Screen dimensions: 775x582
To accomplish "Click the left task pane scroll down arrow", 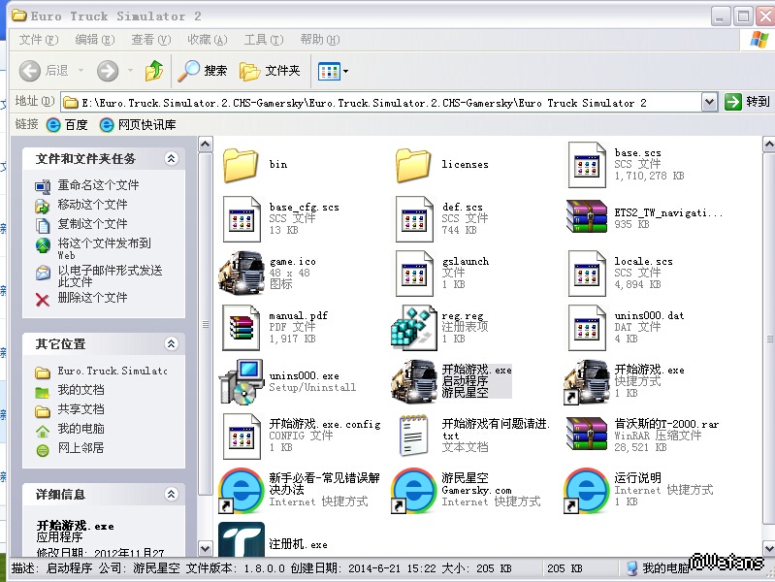I will click(x=205, y=548).
